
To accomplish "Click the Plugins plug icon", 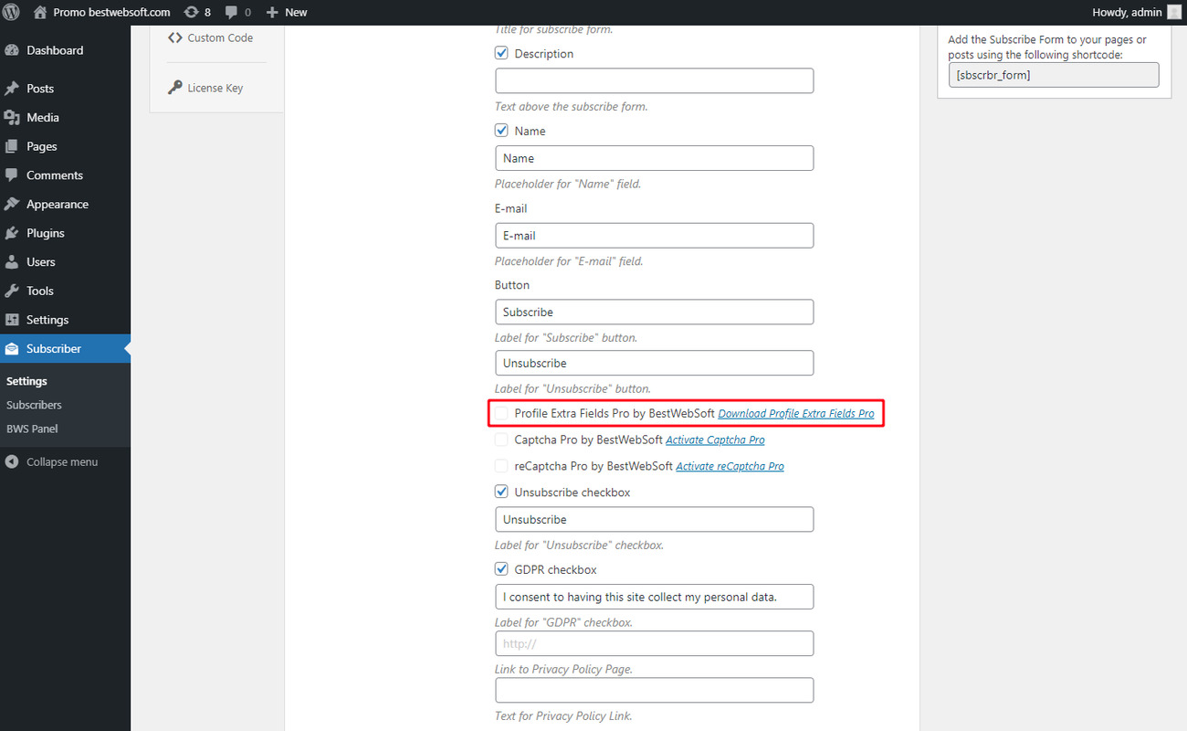I will [x=12, y=233].
